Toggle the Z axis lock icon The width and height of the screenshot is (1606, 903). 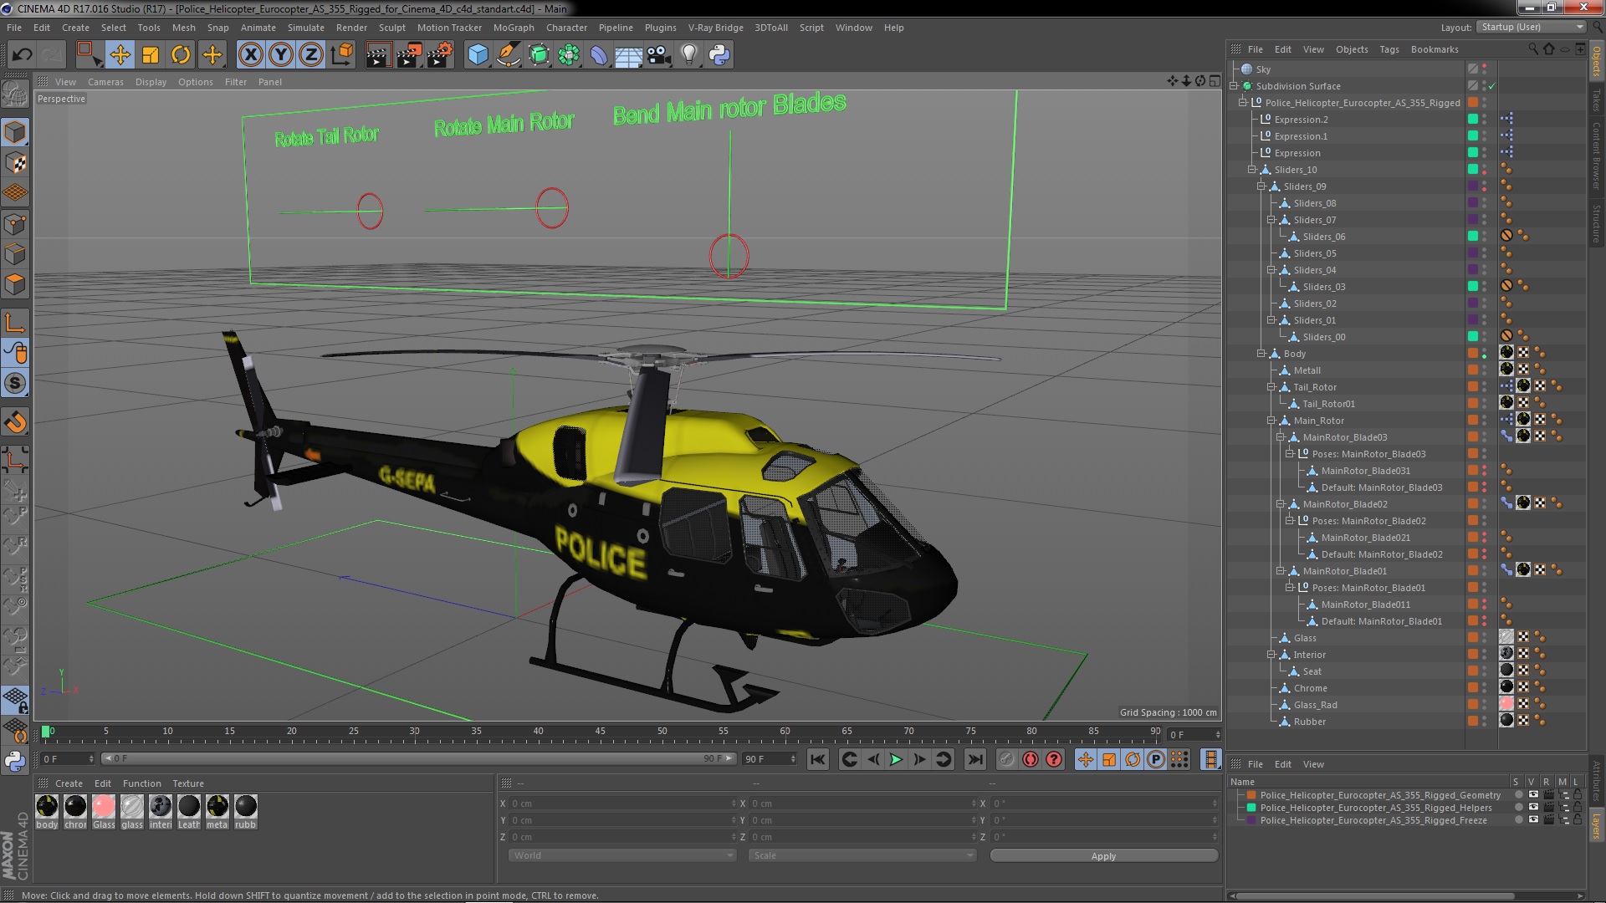[311, 55]
